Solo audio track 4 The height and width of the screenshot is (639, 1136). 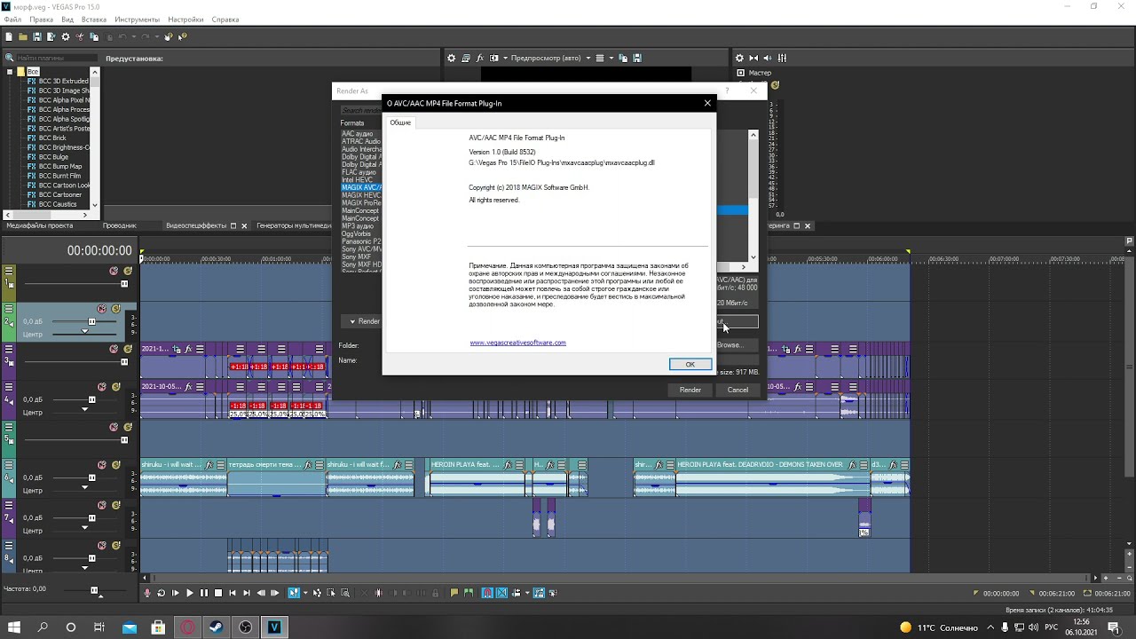[x=115, y=387]
